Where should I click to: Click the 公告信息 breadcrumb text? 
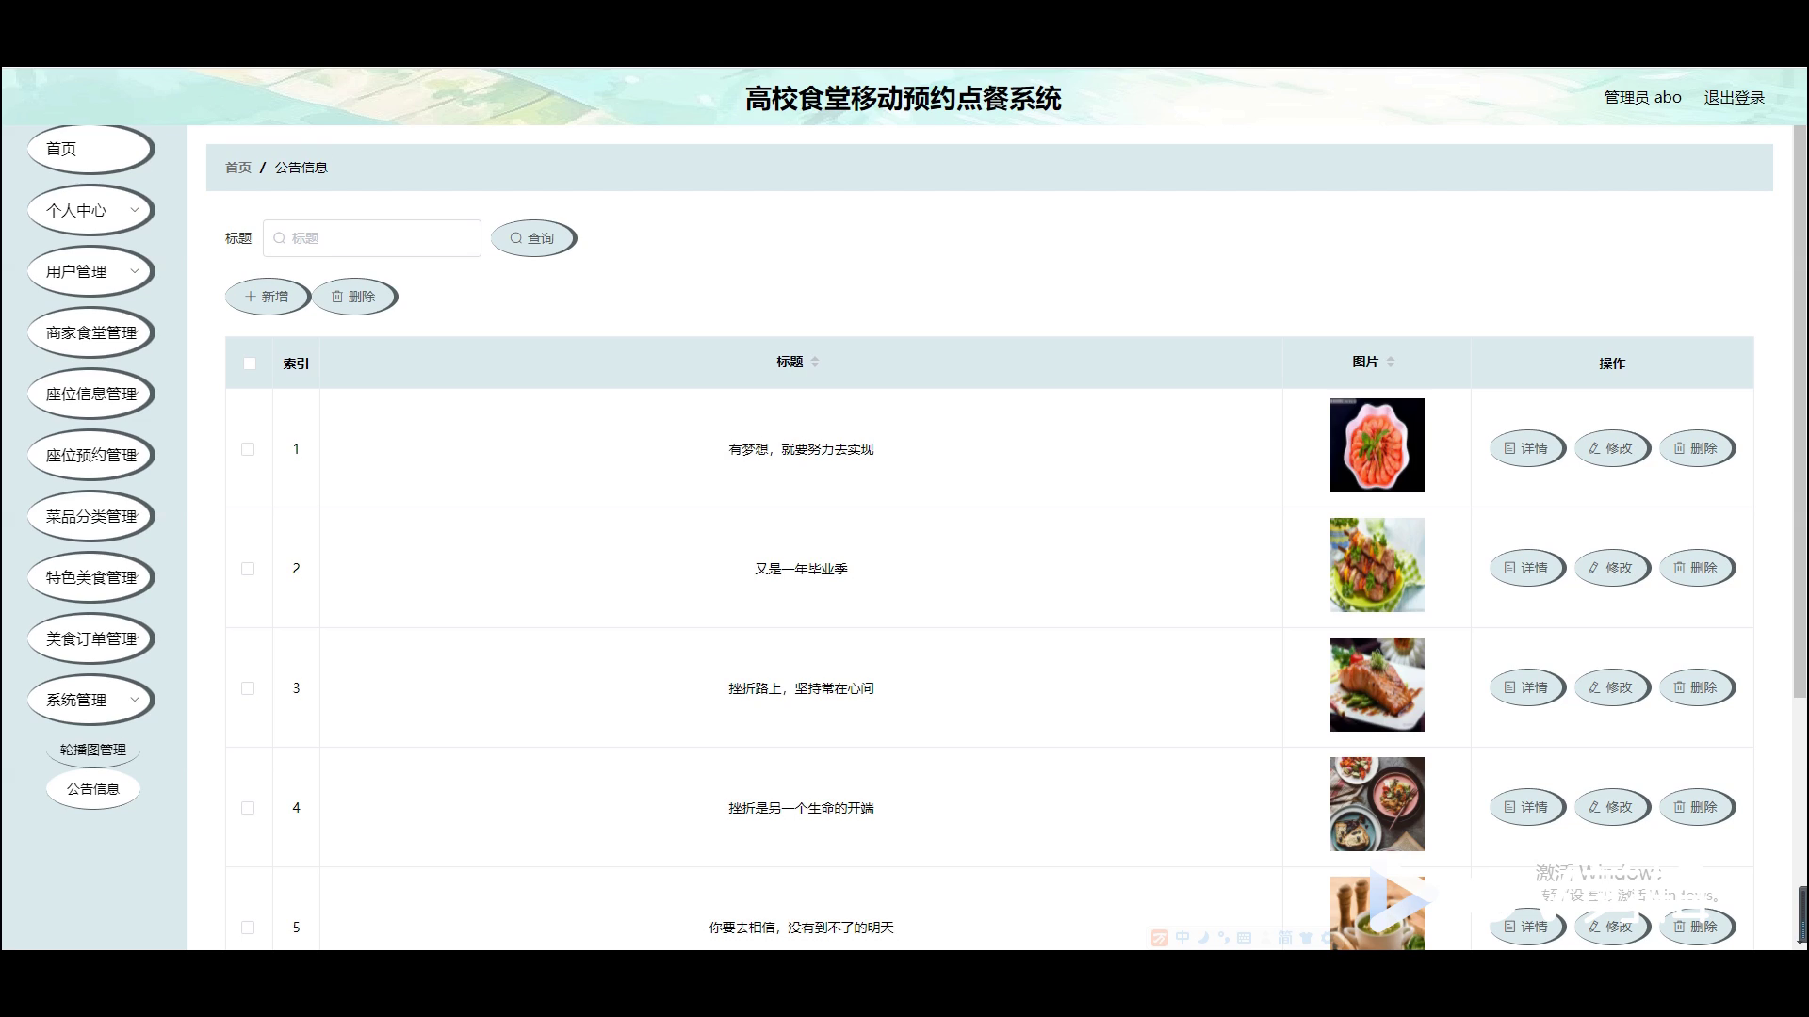[301, 168]
